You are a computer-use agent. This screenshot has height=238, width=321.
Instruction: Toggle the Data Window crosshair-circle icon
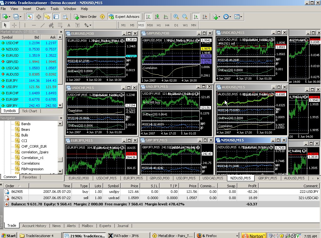[x=39, y=17]
